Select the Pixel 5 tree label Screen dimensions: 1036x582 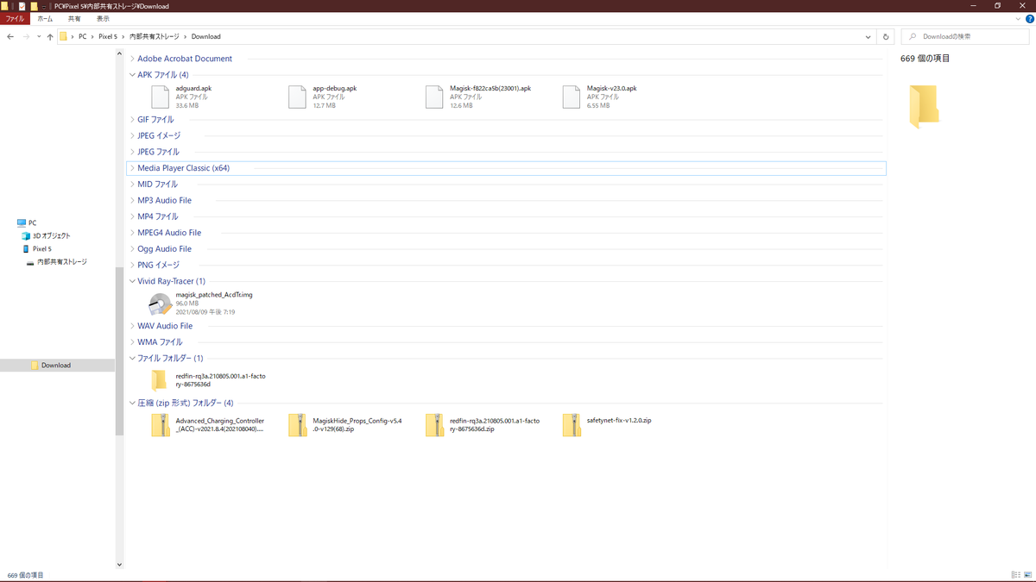42,249
